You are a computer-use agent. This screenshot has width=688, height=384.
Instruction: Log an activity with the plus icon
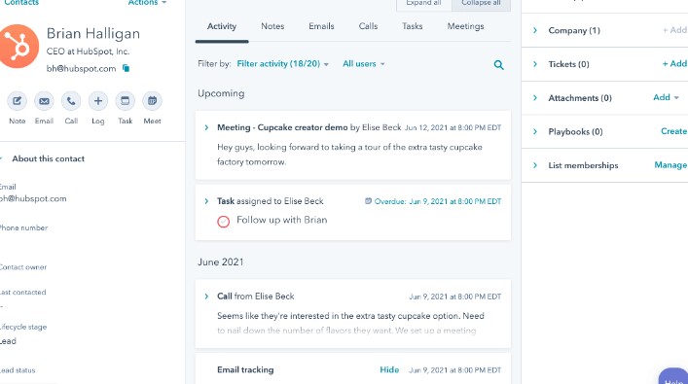(98, 101)
